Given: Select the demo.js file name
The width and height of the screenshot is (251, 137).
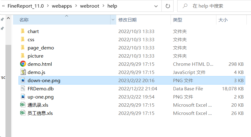Looking at the screenshot, I should coord(36,72).
